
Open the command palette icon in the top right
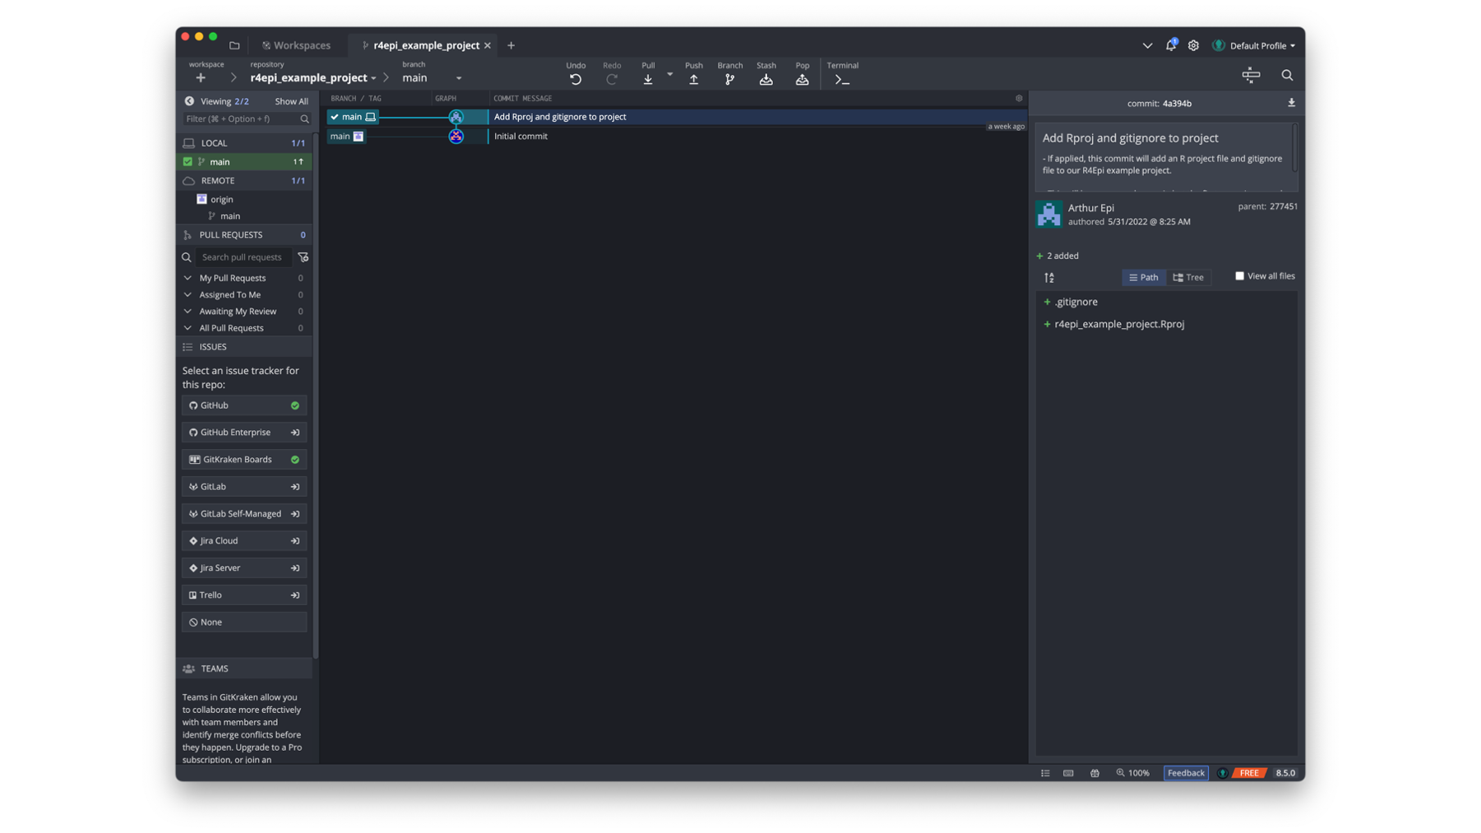click(1251, 75)
